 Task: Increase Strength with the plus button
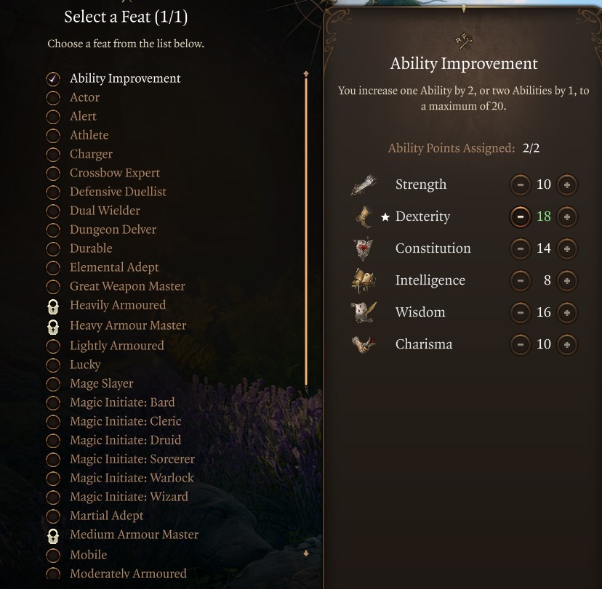click(x=567, y=184)
